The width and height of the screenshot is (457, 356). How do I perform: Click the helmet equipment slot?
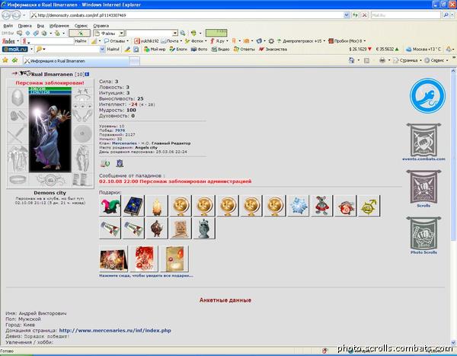point(18,97)
